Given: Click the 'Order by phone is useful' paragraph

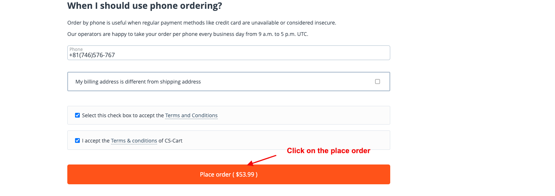Looking at the screenshot, I should point(202,23).
